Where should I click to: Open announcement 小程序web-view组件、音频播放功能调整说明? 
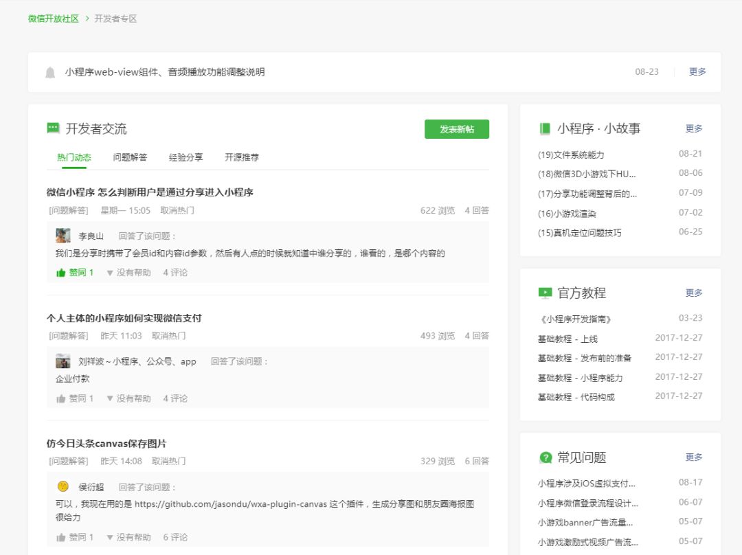pyautogui.click(x=165, y=72)
